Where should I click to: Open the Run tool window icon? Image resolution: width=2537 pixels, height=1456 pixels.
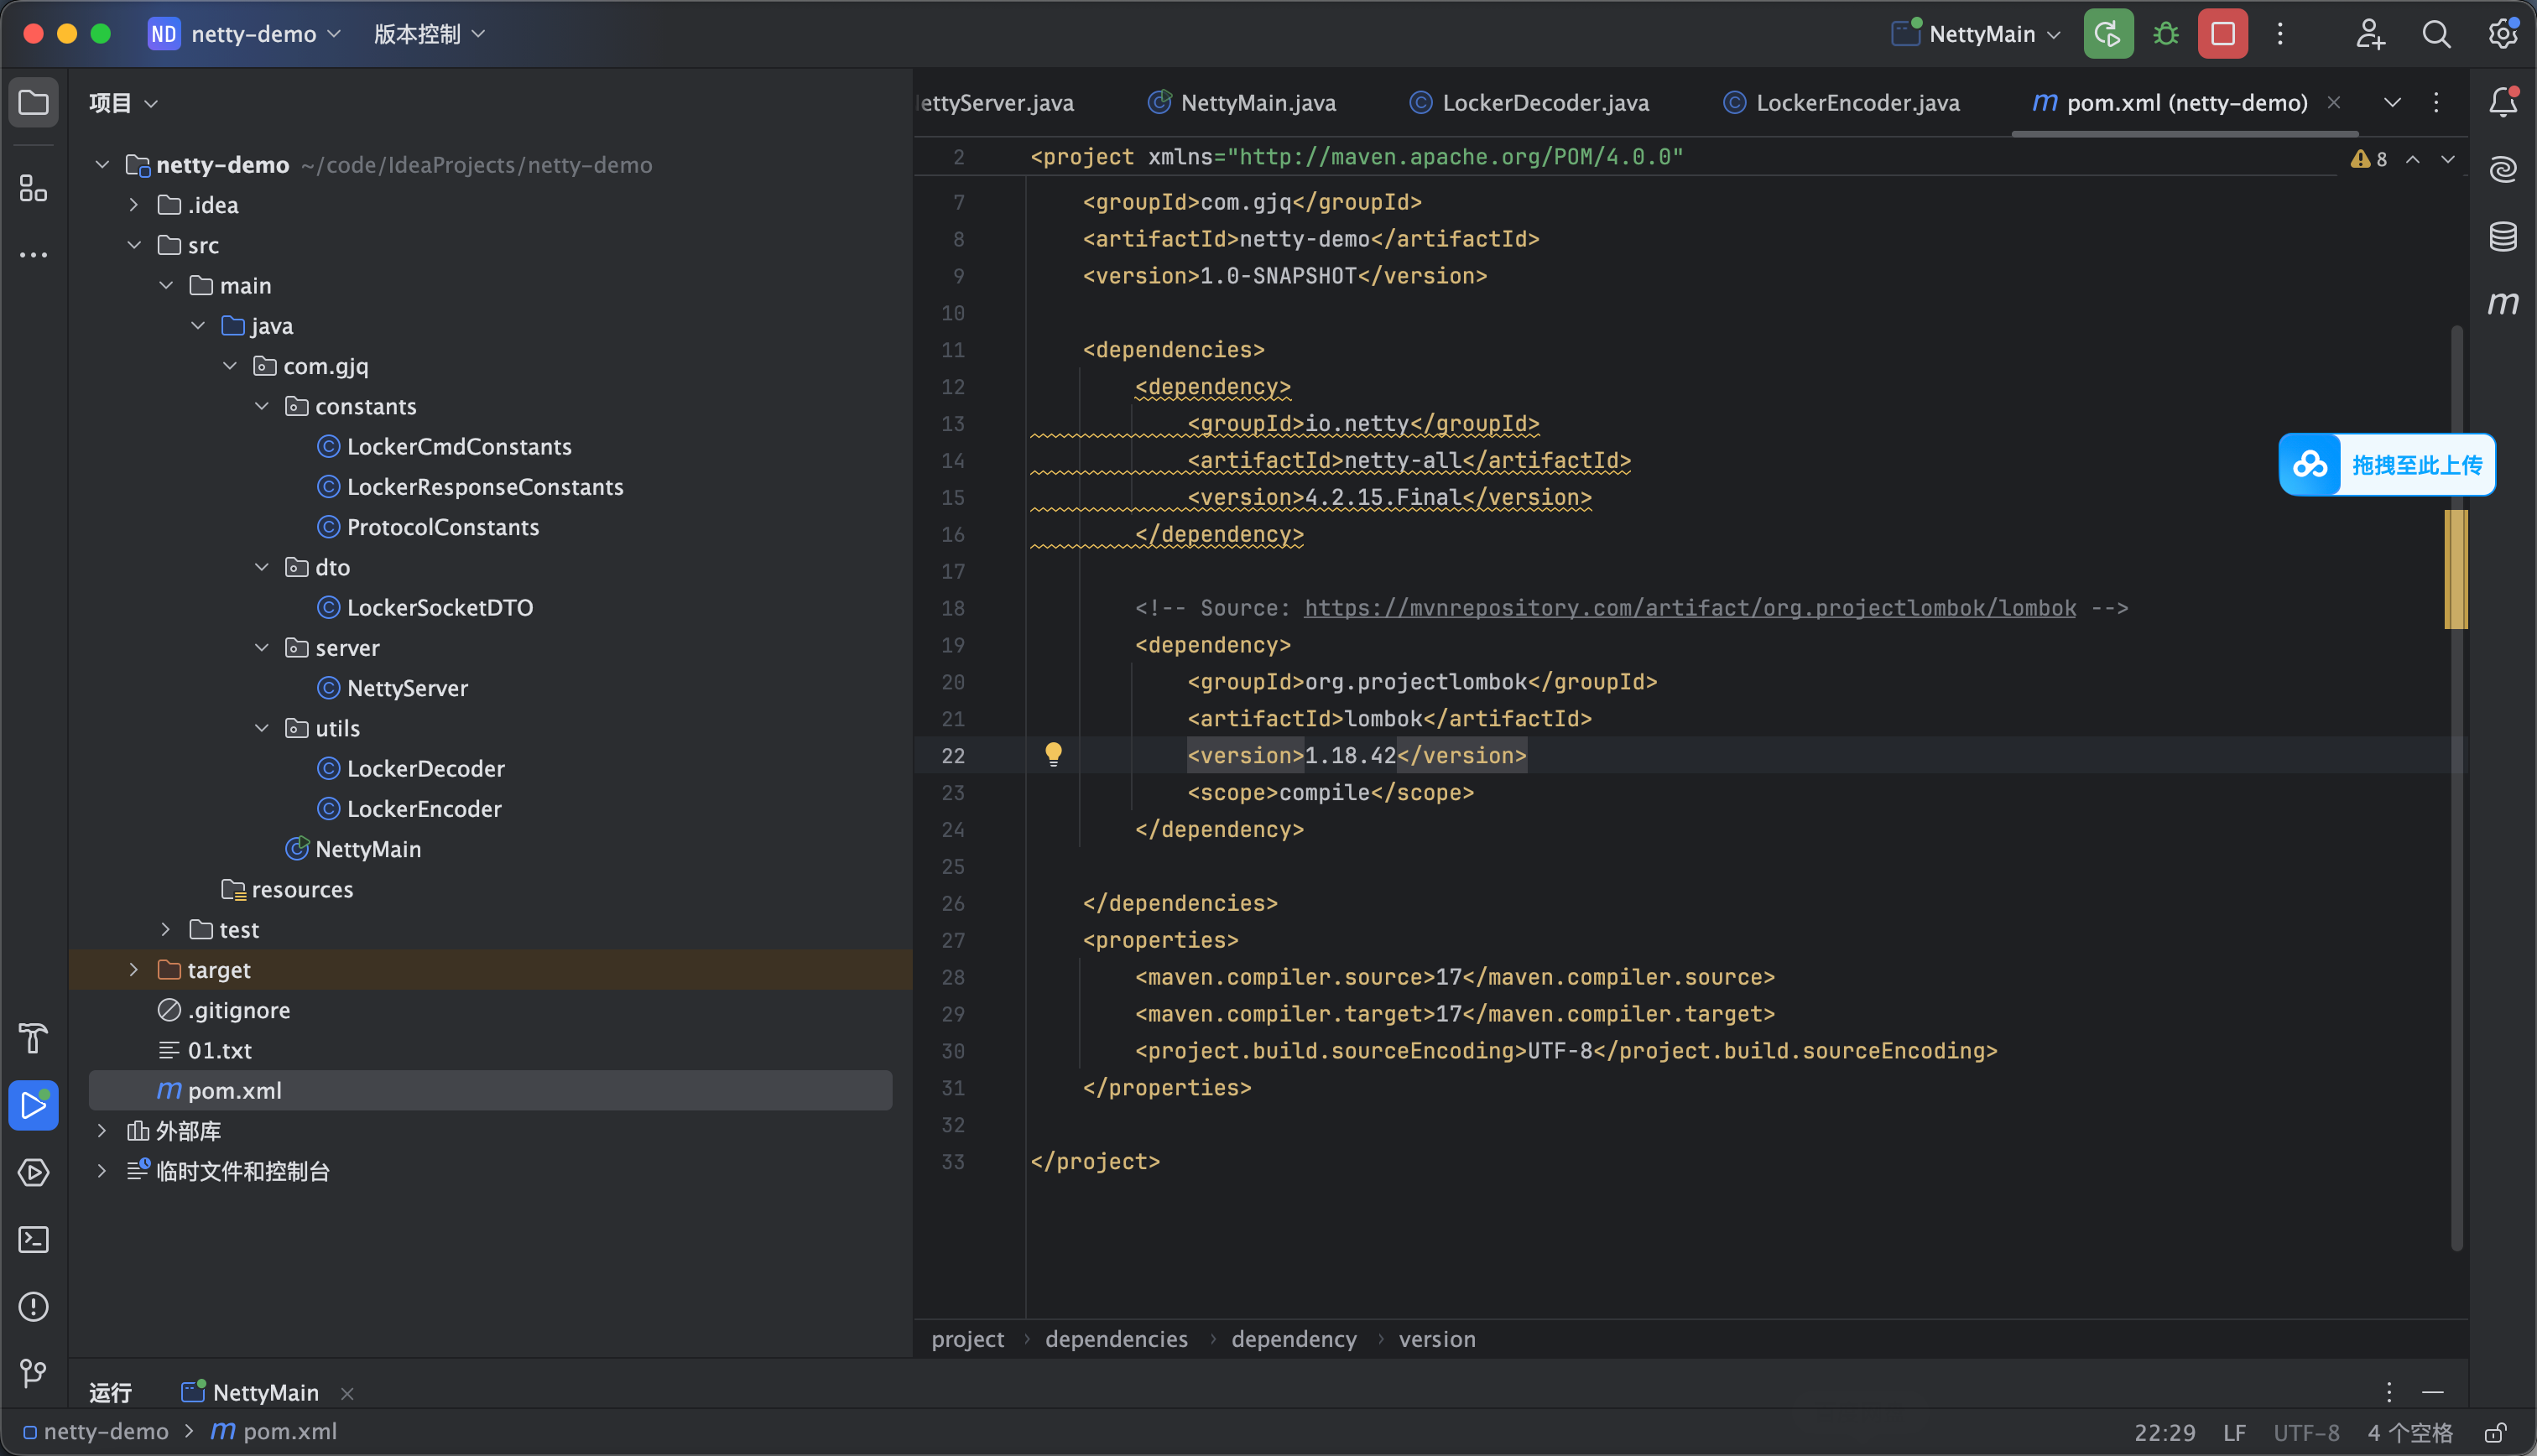point(34,1105)
